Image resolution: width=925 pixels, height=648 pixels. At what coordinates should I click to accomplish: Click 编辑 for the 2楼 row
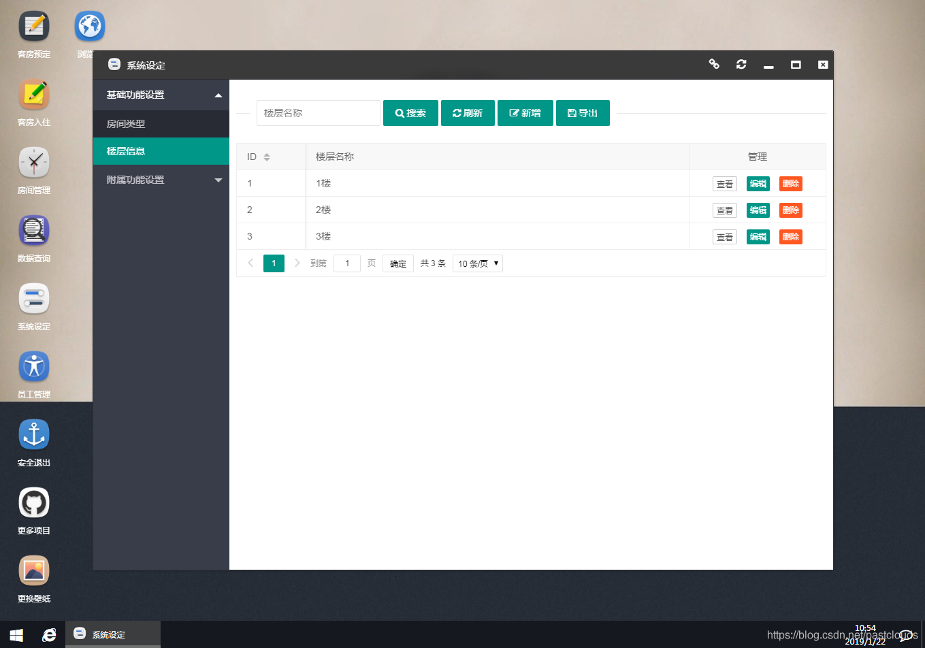(758, 210)
